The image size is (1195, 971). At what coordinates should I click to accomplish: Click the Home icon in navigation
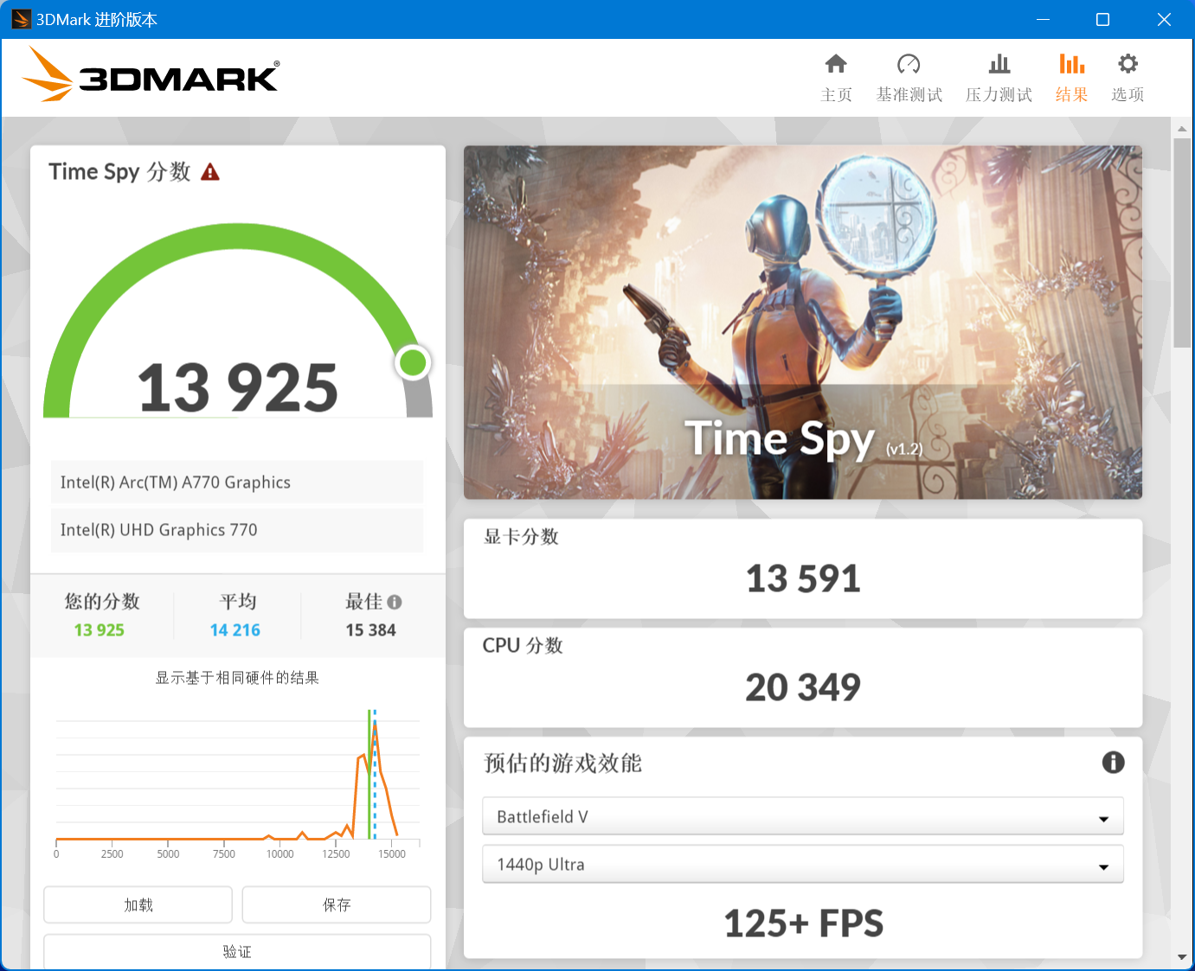pyautogui.click(x=836, y=64)
